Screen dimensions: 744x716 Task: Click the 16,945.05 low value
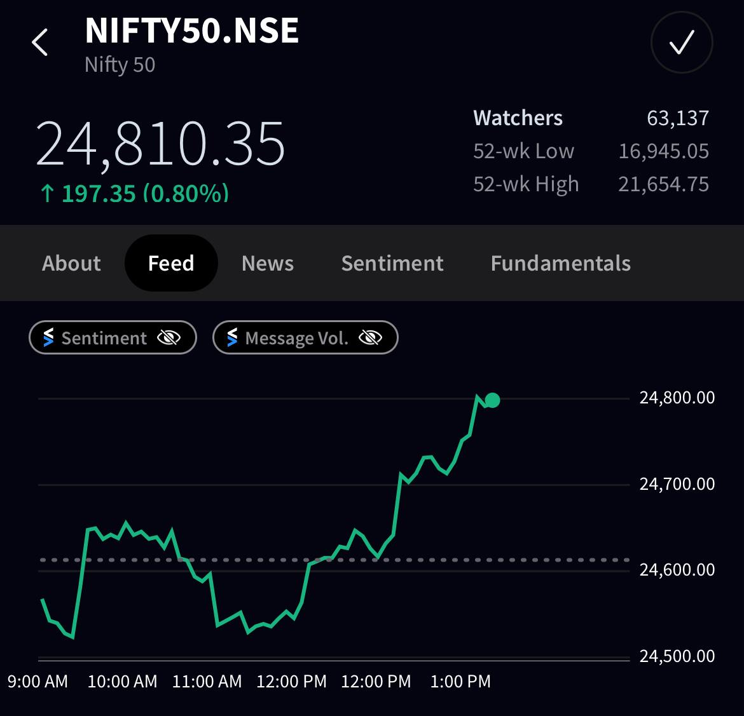coord(663,151)
